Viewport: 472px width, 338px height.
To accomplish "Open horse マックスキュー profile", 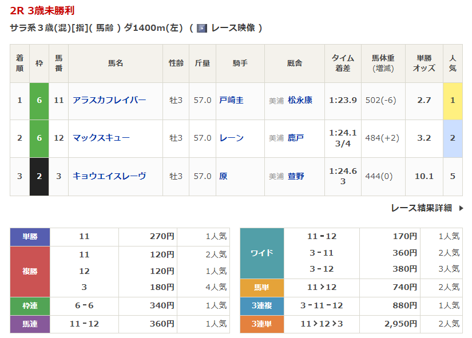I will 101,138.
